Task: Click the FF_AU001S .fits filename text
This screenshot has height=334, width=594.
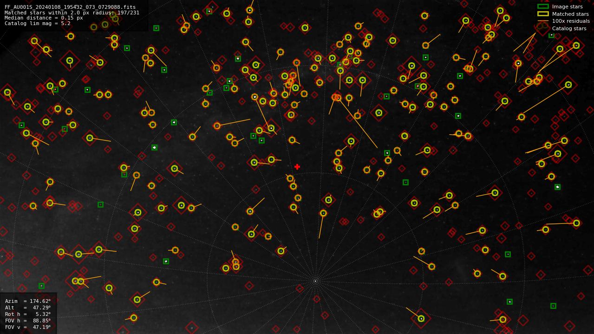Action: [x=70, y=7]
